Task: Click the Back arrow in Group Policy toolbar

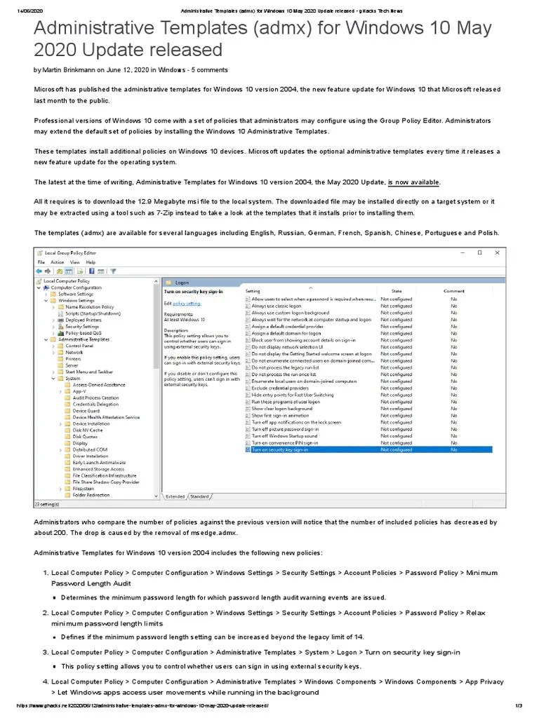Action: (x=39, y=271)
